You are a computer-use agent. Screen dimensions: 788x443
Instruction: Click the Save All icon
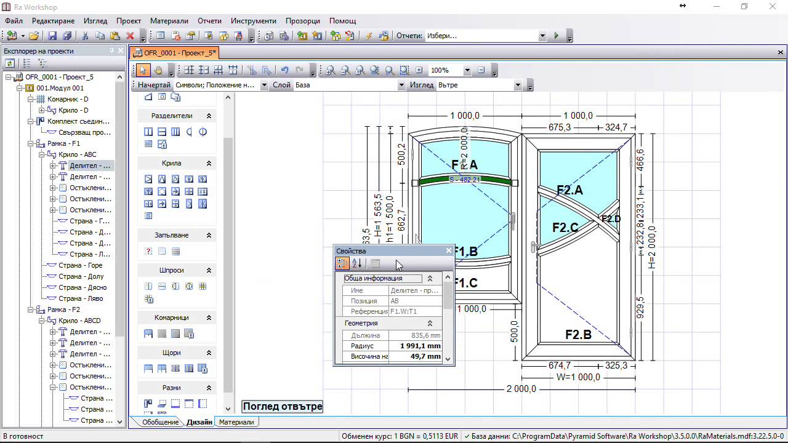pyautogui.click(x=67, y=36)
